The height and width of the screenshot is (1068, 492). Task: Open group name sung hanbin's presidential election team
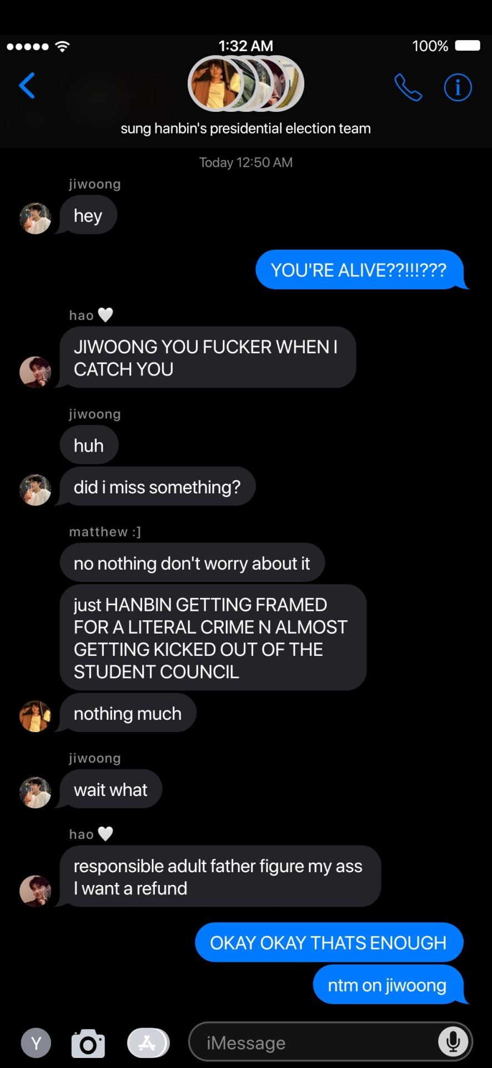246,128
